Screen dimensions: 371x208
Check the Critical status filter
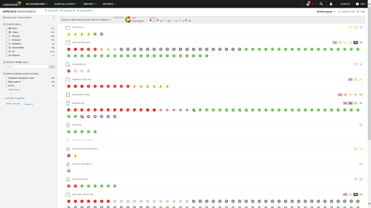[x=7, y=32]
